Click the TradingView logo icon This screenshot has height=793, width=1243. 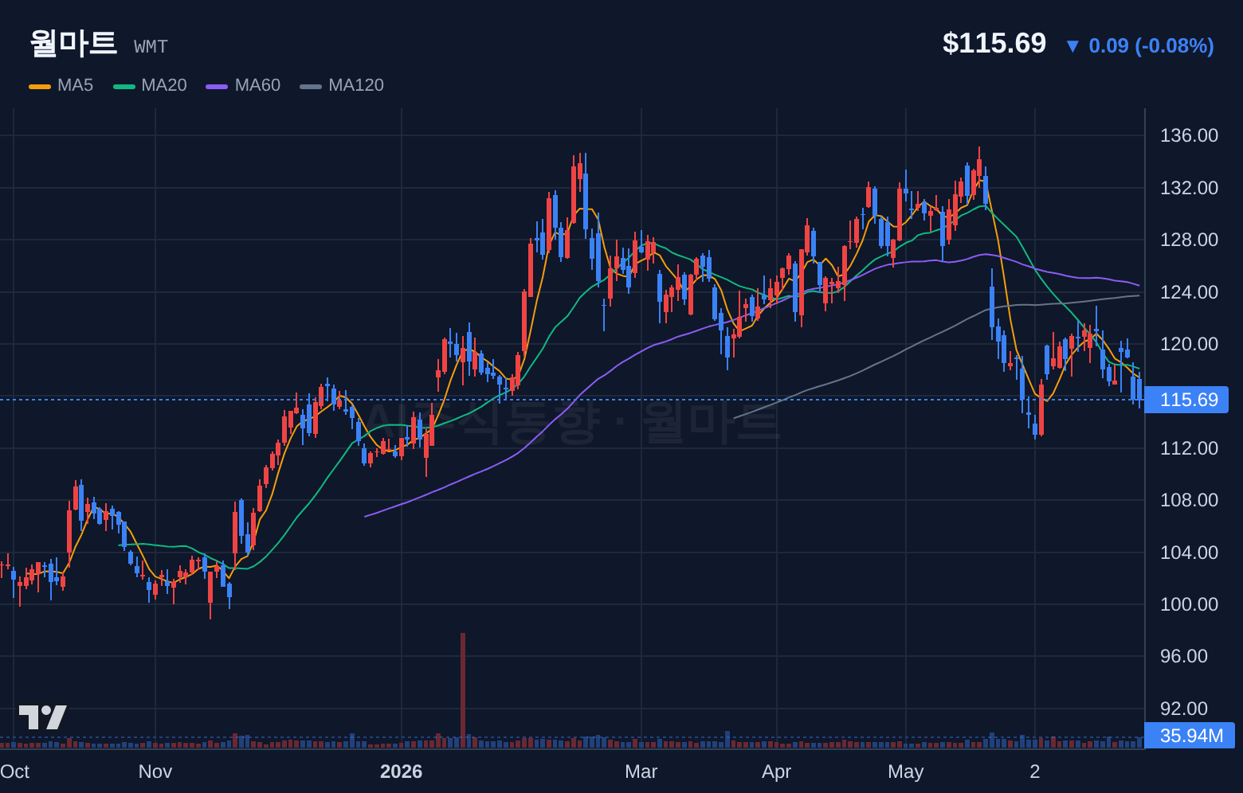point(43,717)
